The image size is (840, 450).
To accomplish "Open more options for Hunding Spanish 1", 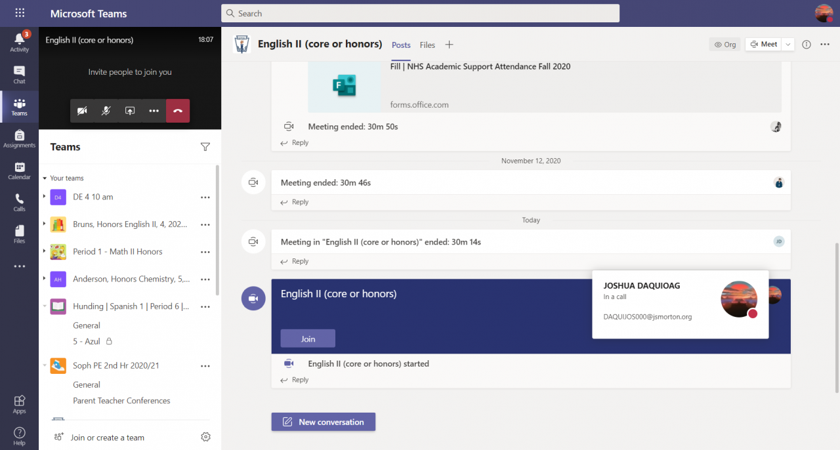I will tap(205, 306).
